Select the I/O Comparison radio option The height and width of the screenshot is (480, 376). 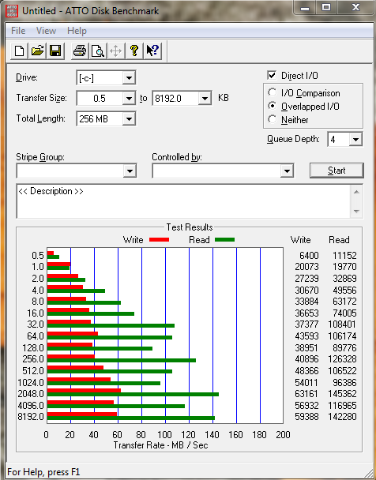pos(272,92)
